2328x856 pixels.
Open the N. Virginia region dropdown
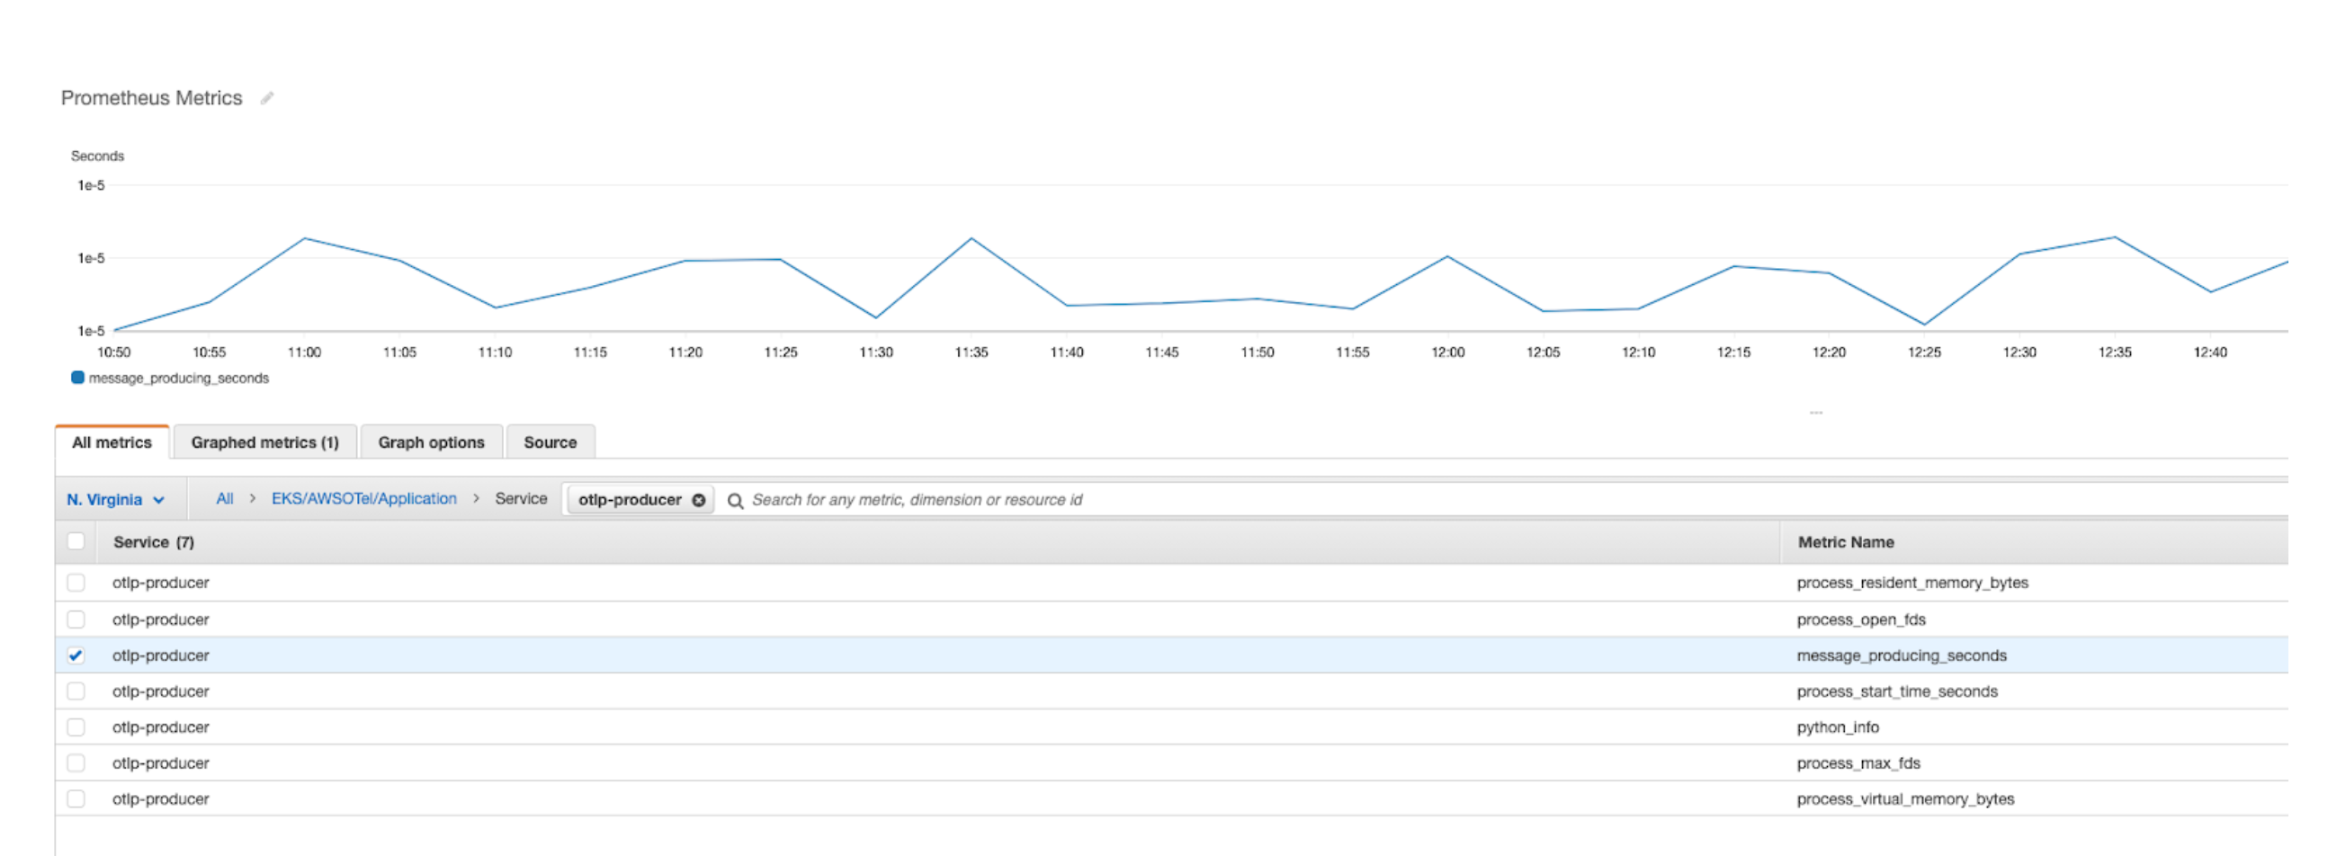click(116, 500)
